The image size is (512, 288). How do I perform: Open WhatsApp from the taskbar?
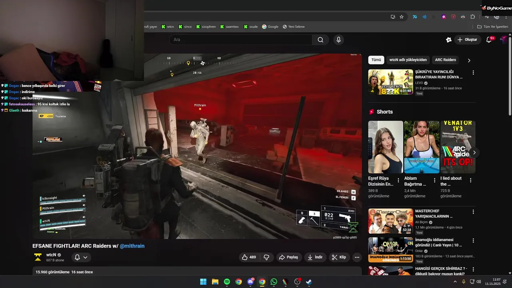point(274,282)
